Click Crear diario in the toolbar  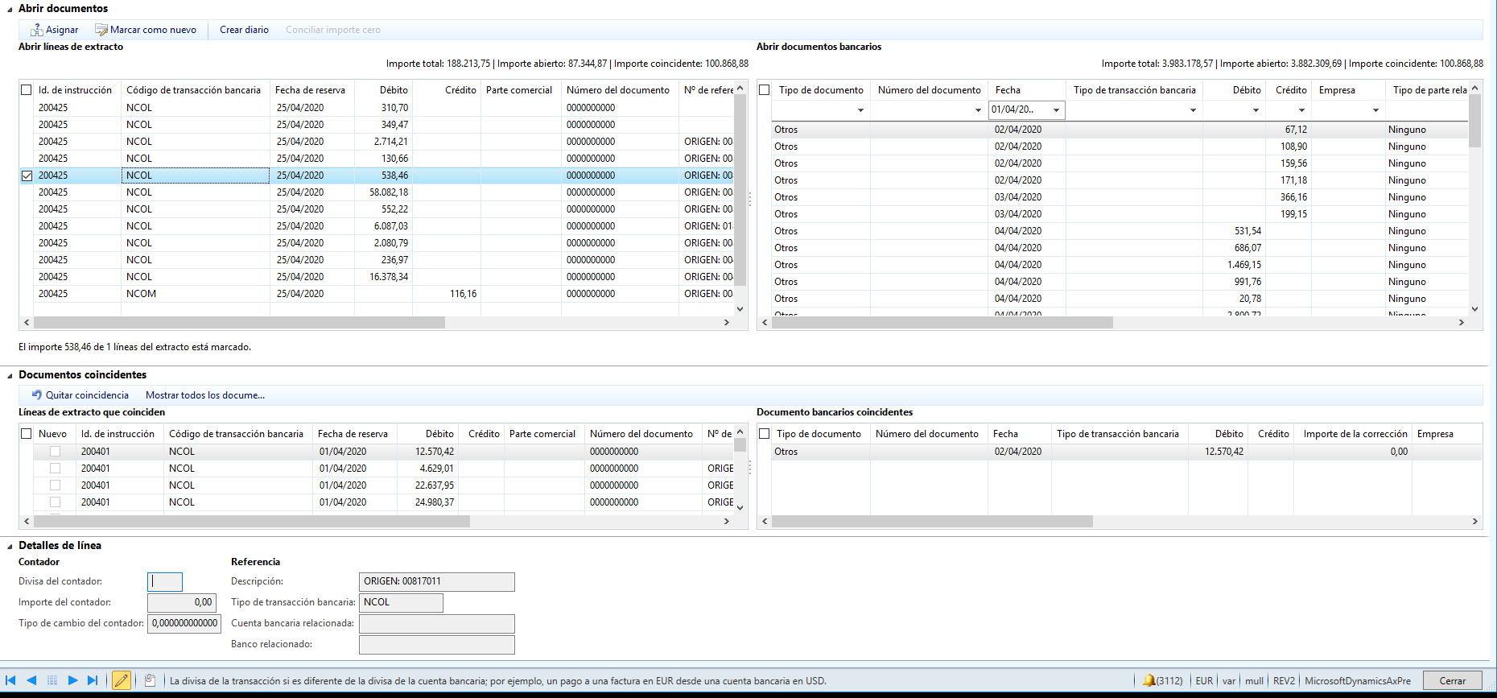[244, 30]
